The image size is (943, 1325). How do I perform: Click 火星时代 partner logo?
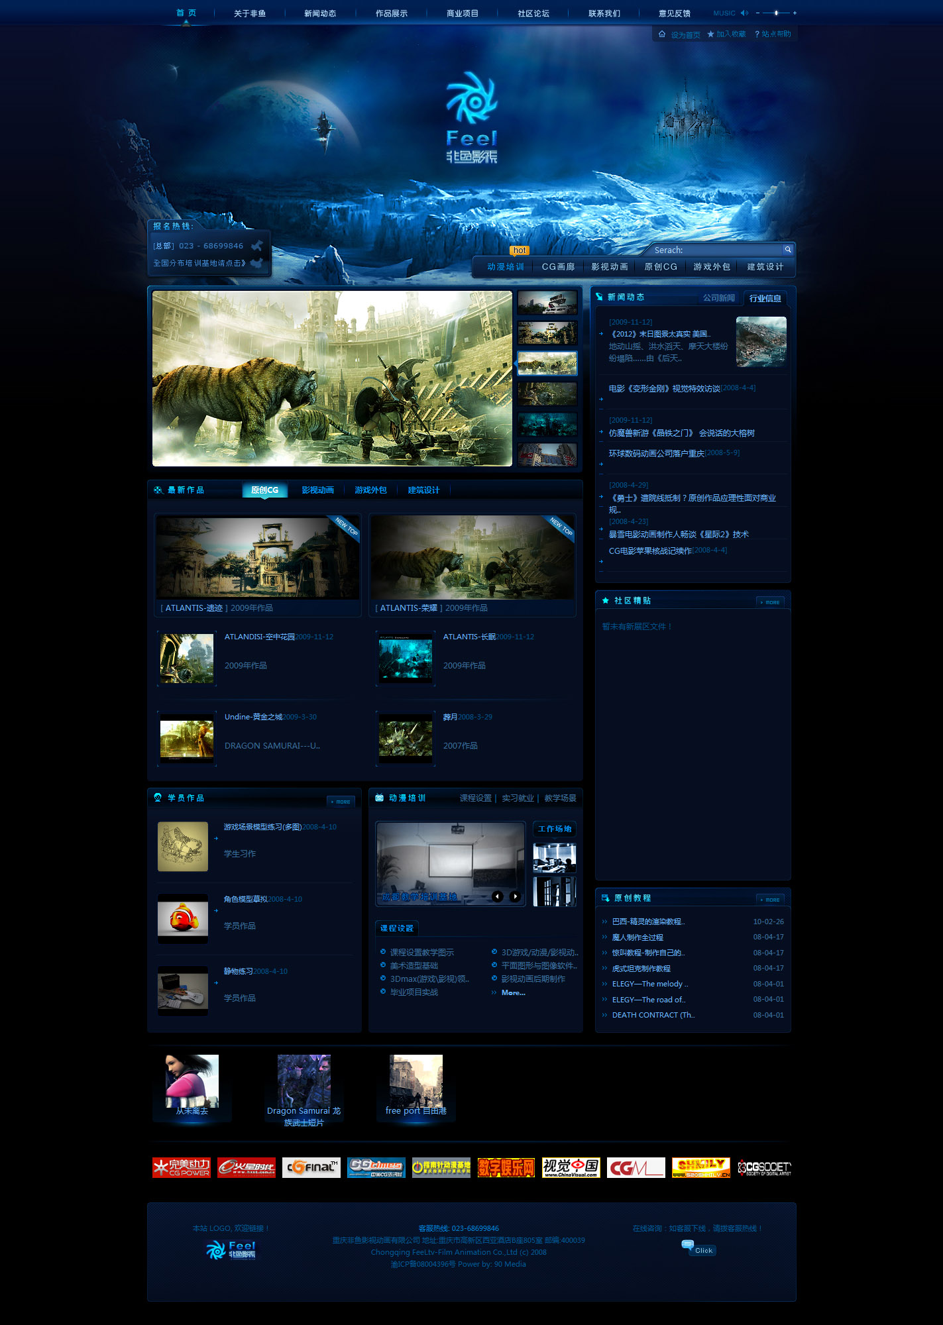pyautogui.click(x=246, y=1167)
